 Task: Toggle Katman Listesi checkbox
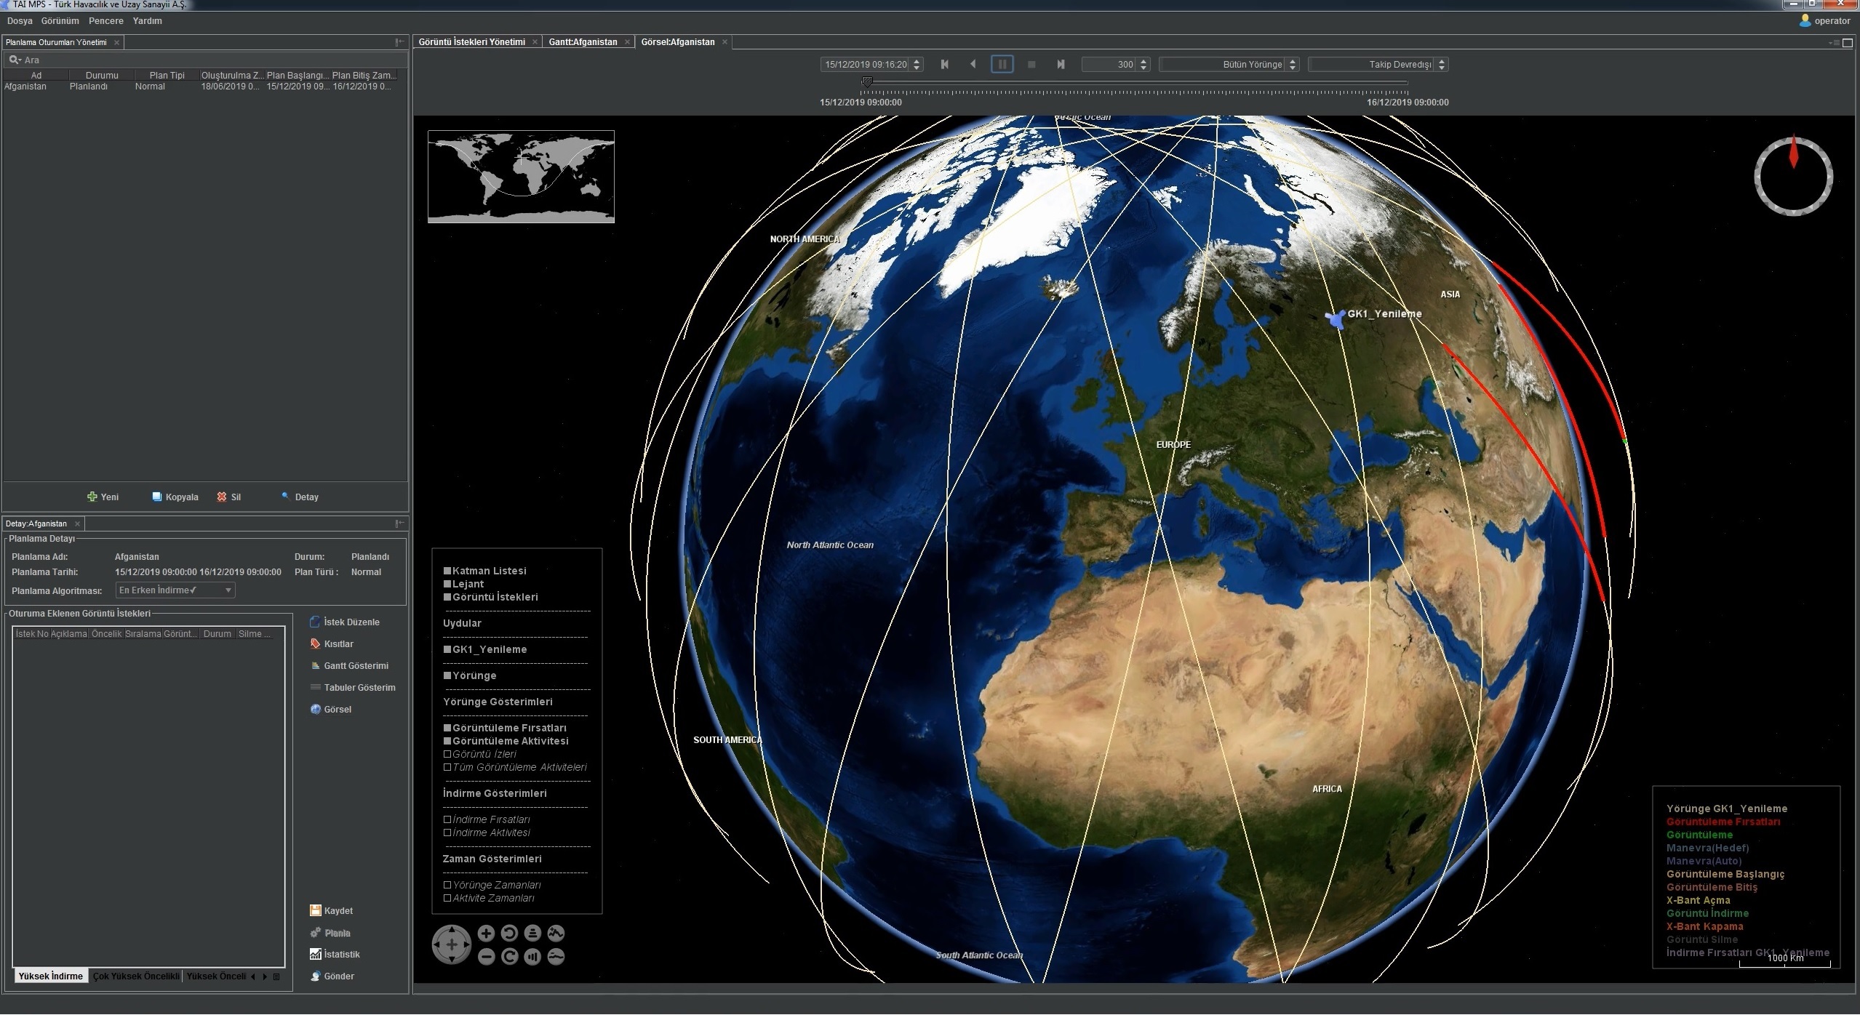tap(447, 571)
